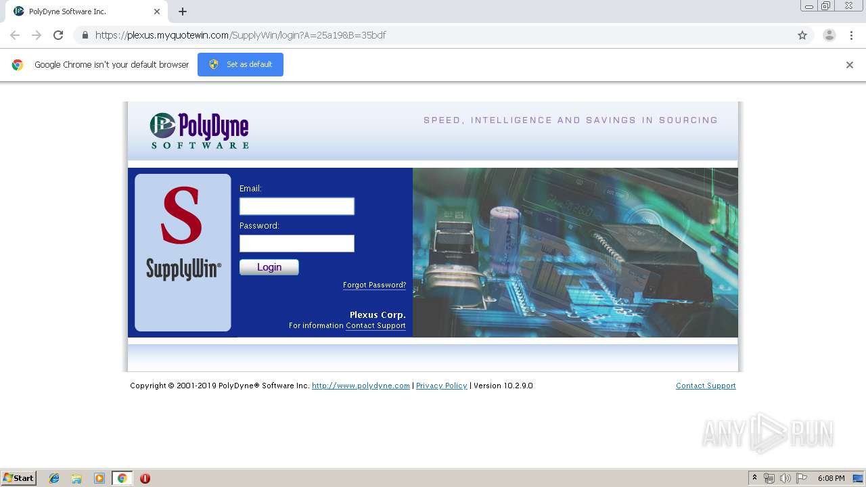Click the network tray icon
This screenshot has width=866, height=487.
769,478
